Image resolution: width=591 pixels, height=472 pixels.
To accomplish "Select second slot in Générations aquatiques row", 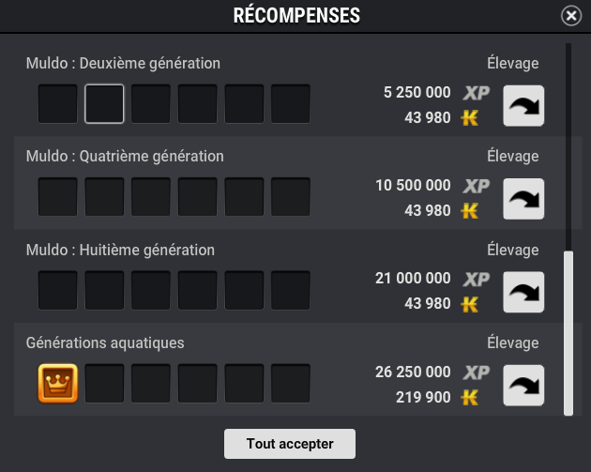I will pos(104,384).
